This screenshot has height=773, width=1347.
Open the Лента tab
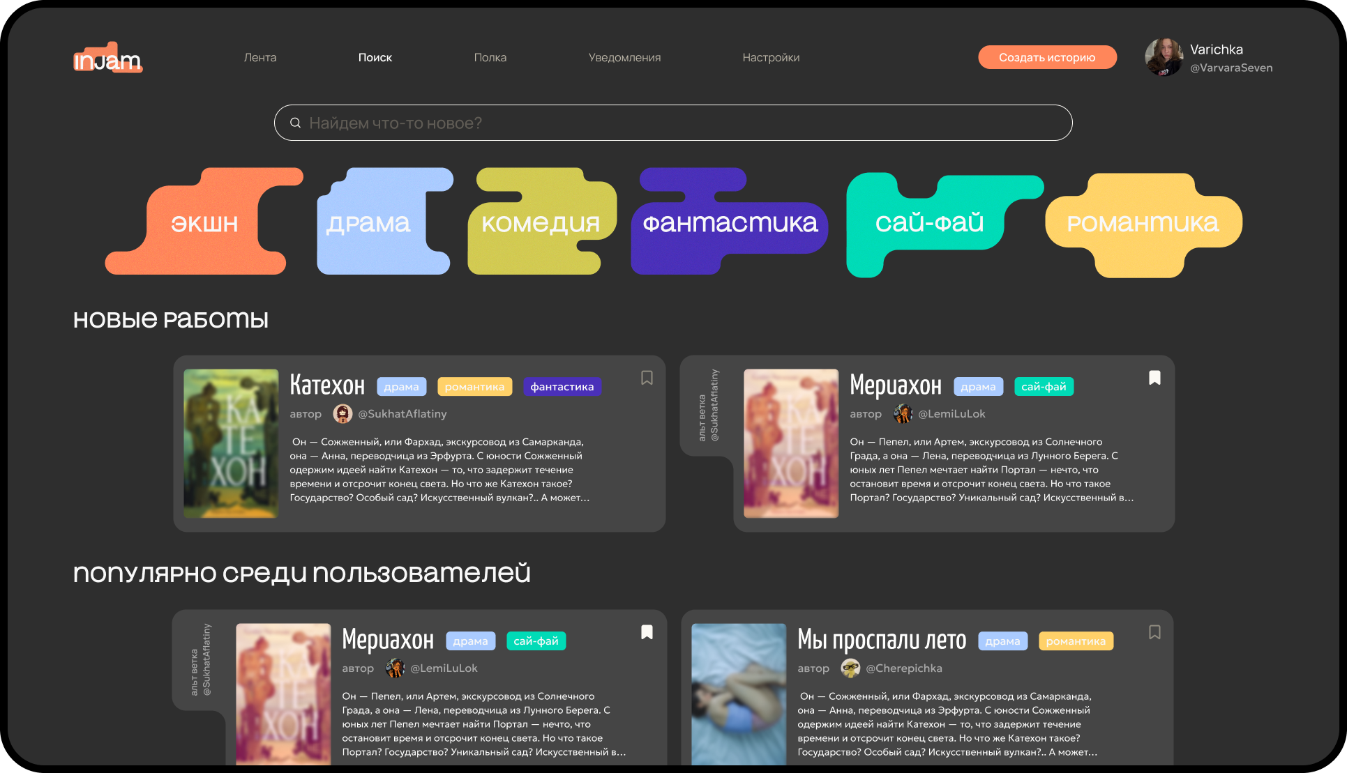point(260,58)
